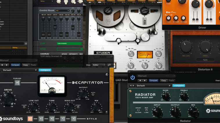Open the Decapitator Default preset dropdown
This screenshot has height=123, width=220.
tap(19, 70)
